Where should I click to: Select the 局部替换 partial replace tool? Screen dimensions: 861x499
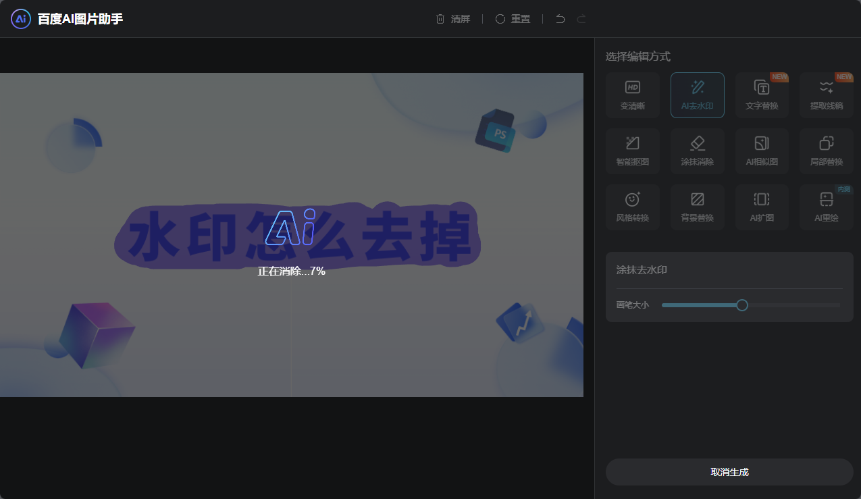pos(825,151)
